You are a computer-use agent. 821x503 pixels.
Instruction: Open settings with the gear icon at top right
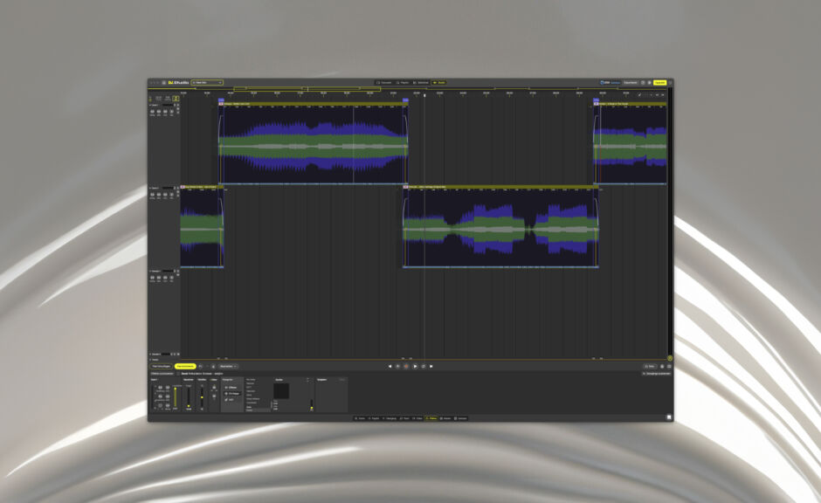649,80
